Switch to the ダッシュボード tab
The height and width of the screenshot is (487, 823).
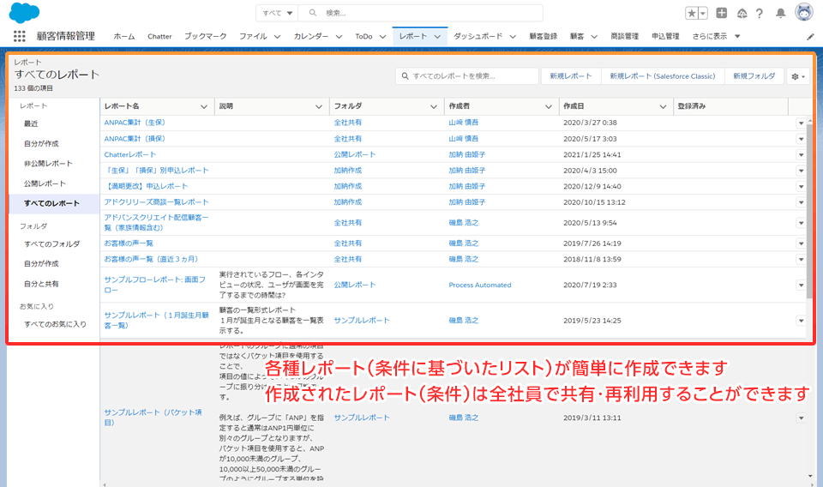click(478, 37)
